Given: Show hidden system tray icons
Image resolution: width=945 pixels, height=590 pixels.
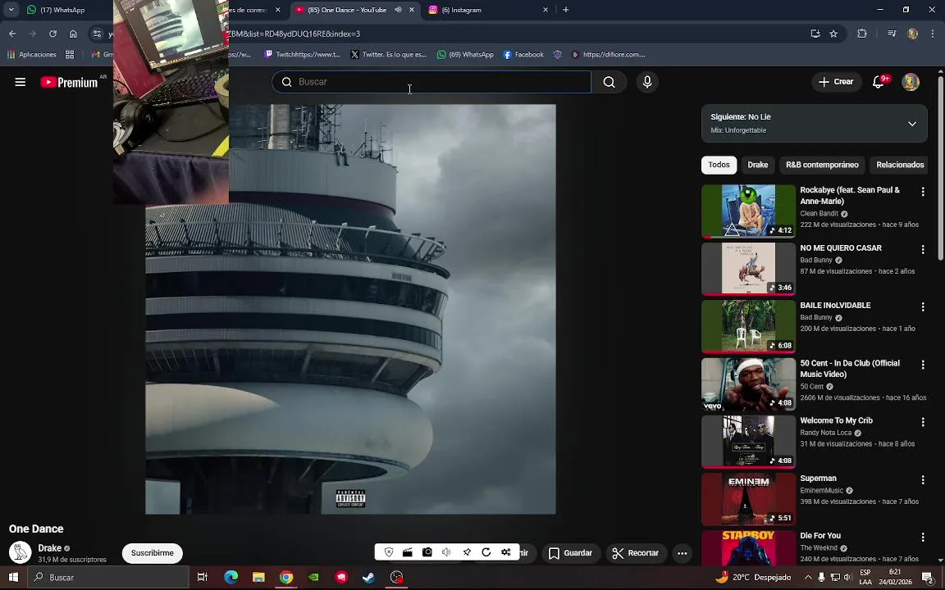Looking at the screenshot, I should (x=808, y=577).
